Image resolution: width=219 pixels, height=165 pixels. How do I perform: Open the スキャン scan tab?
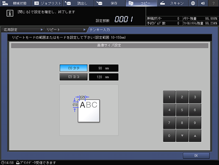(x=172, y=3)
